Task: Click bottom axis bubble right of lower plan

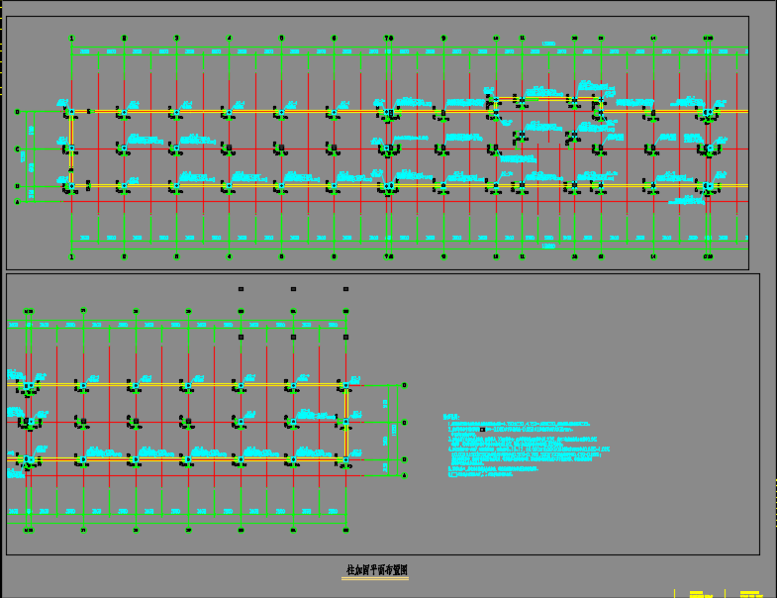Action: pos(404,475)
